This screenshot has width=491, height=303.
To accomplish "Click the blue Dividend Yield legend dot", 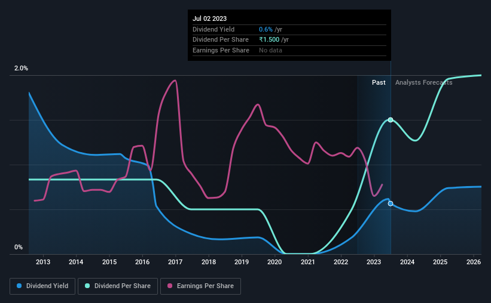I will pos(19,286).
